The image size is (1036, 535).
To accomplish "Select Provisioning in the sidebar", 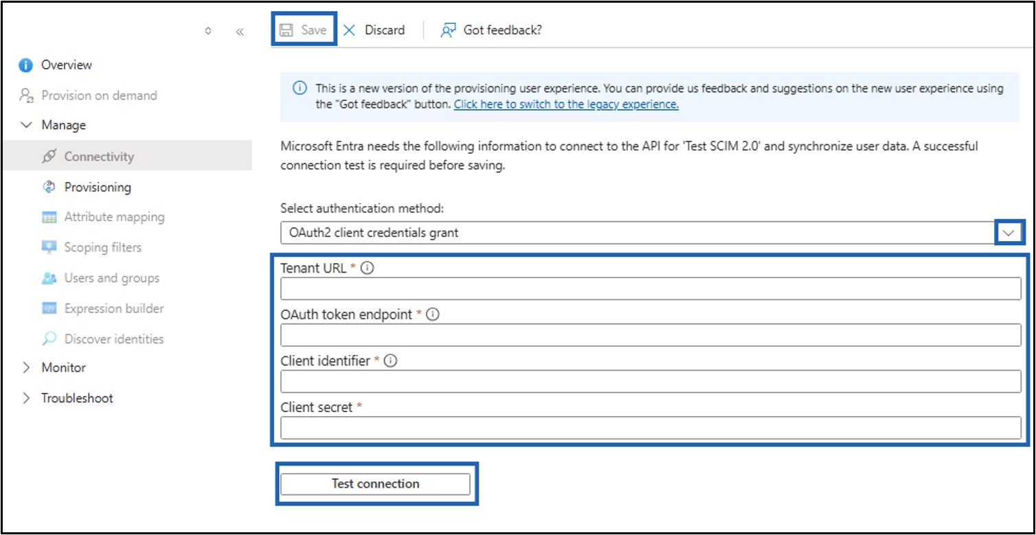I will pos(98,187).
